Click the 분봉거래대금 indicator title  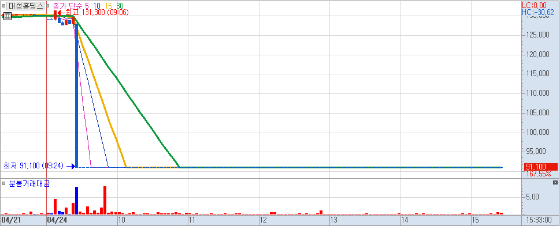coord(29,183)
